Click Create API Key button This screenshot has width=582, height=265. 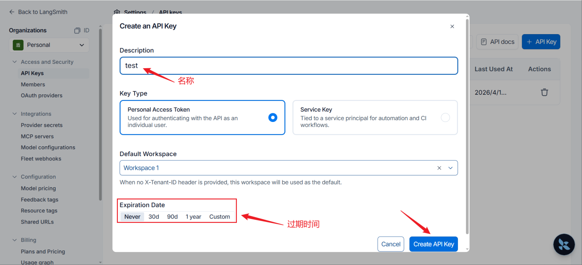[434, 244]
